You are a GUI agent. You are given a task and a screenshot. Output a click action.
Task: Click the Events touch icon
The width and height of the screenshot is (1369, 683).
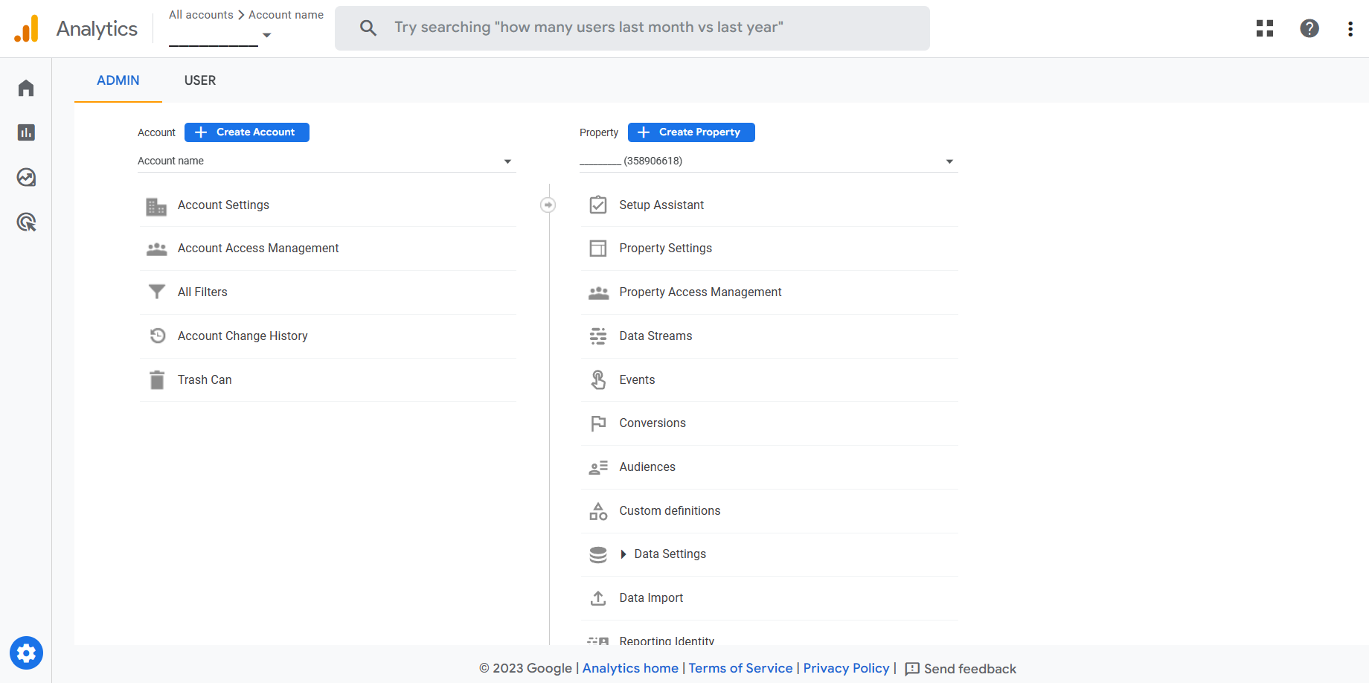[x=598, y=379]
